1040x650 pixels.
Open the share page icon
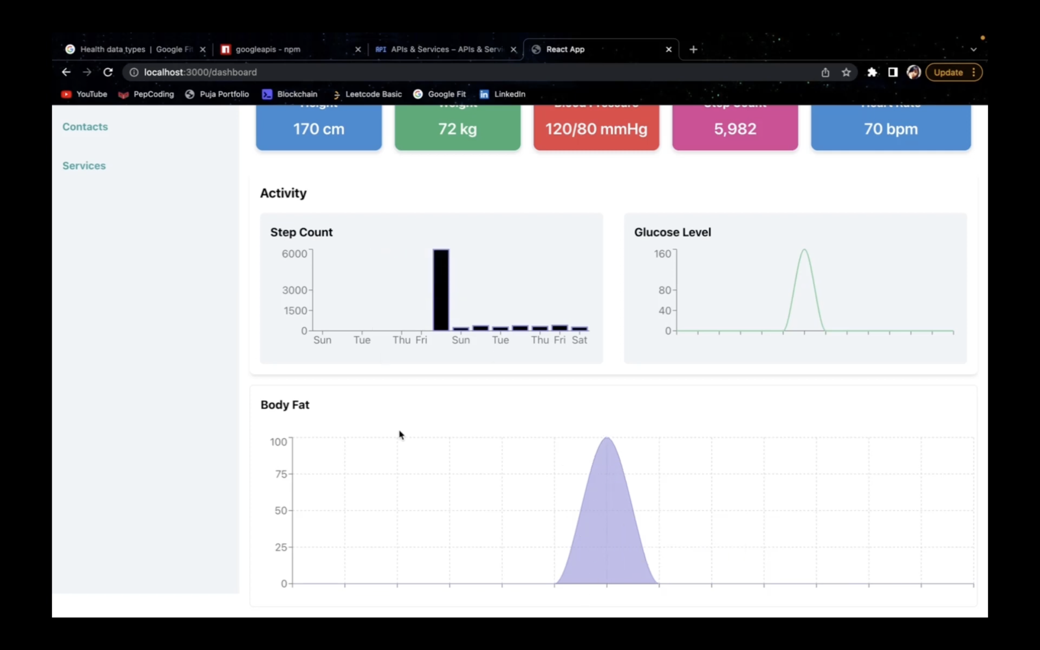click(x=825, y=72)
